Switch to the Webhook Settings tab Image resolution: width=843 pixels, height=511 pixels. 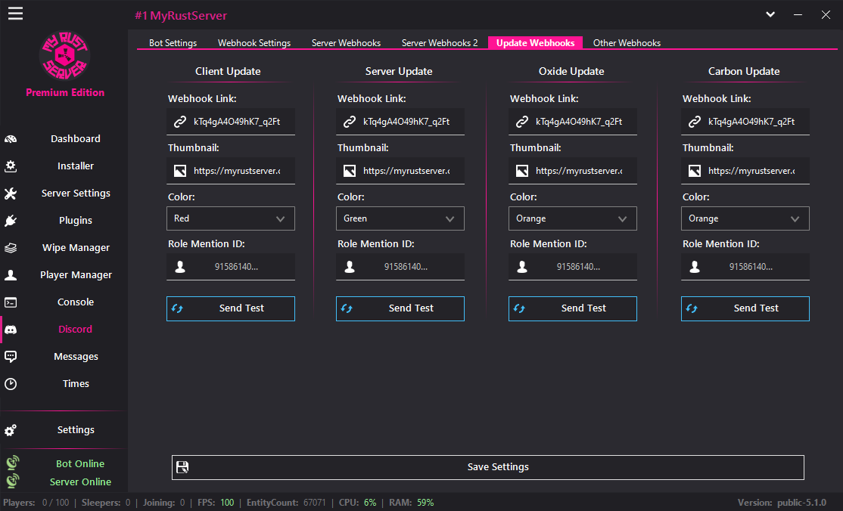[x=254, y=43]
